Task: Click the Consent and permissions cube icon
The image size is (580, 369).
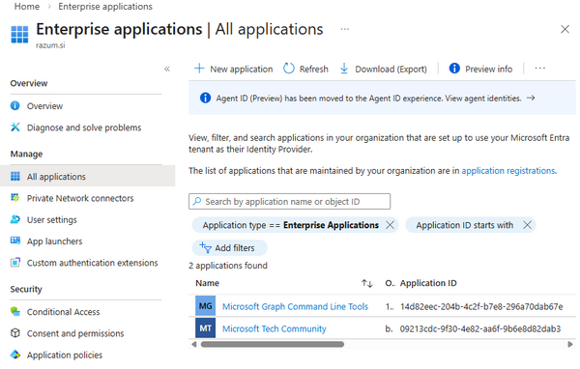Action: point(15,332)
